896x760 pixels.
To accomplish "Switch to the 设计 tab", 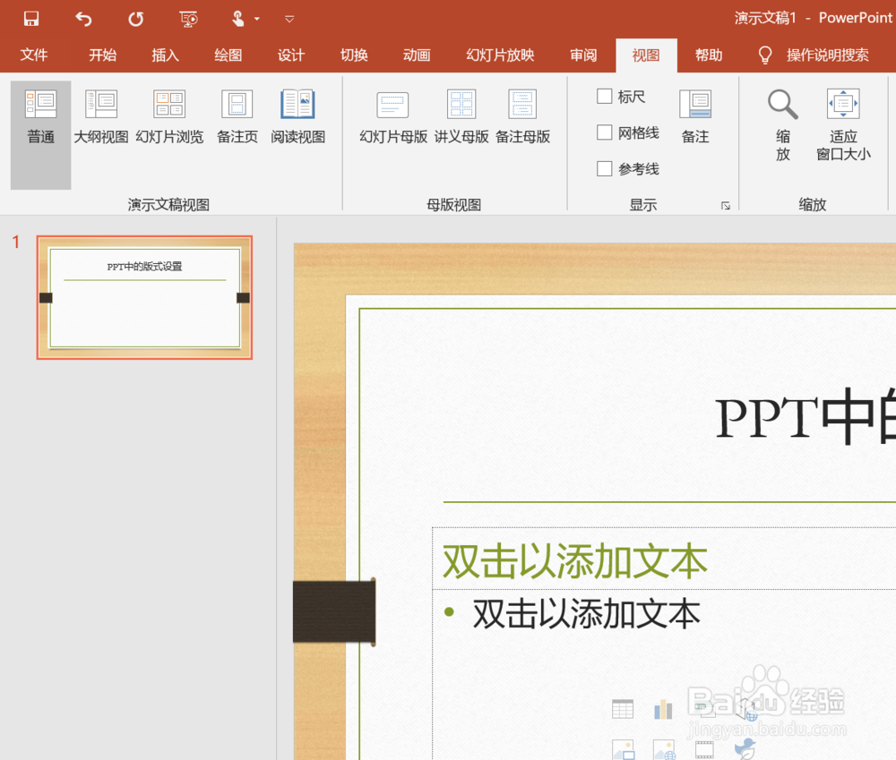I will 291,55.
